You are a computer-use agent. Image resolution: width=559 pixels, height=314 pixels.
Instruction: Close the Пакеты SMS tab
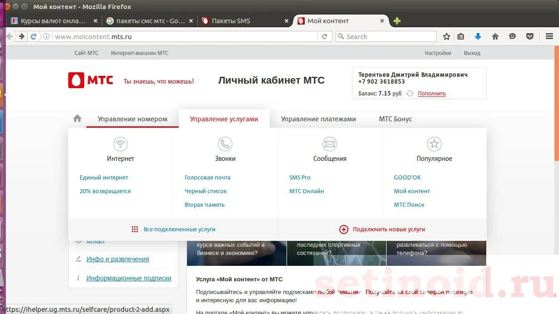[287, 21]
